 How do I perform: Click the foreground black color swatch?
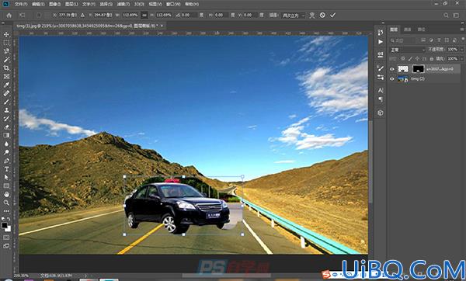pyautogui.click(x=5, y=225)
